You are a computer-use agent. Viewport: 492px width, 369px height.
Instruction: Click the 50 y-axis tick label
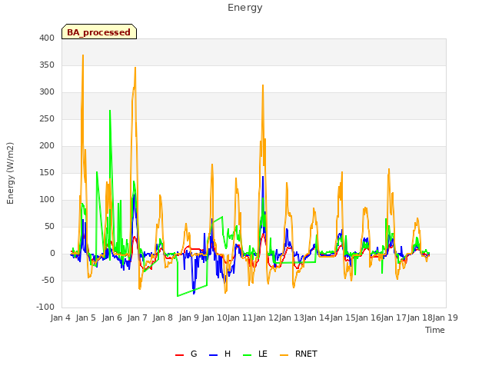tap(49, 227)
